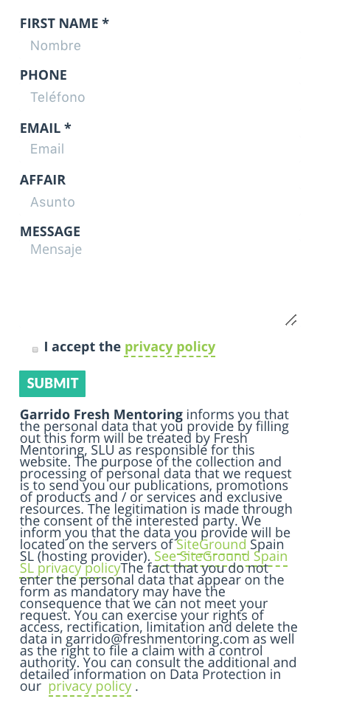Viewport: 348px width, 710px height.
Task: Tick the accept privacy policy checkbox
Action: point(35,349)
